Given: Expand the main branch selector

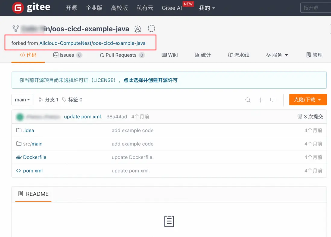Looking at the screenshot, I should pyautogui.click(x=22, y=100).
